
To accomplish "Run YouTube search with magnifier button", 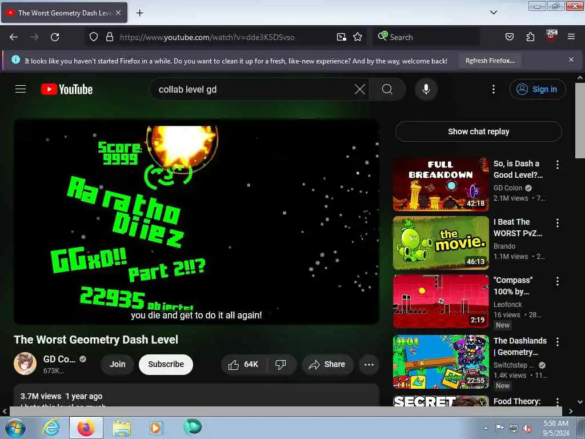I will [x=387, y=89].
